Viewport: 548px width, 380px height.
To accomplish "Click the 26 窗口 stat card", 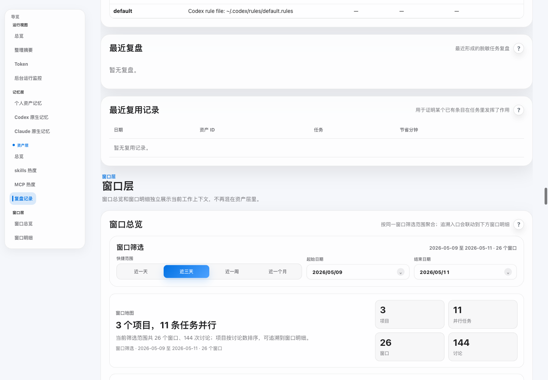I will [409, 347].
